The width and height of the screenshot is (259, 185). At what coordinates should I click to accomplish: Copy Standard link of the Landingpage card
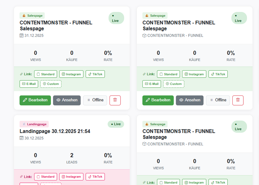(46, 177)
